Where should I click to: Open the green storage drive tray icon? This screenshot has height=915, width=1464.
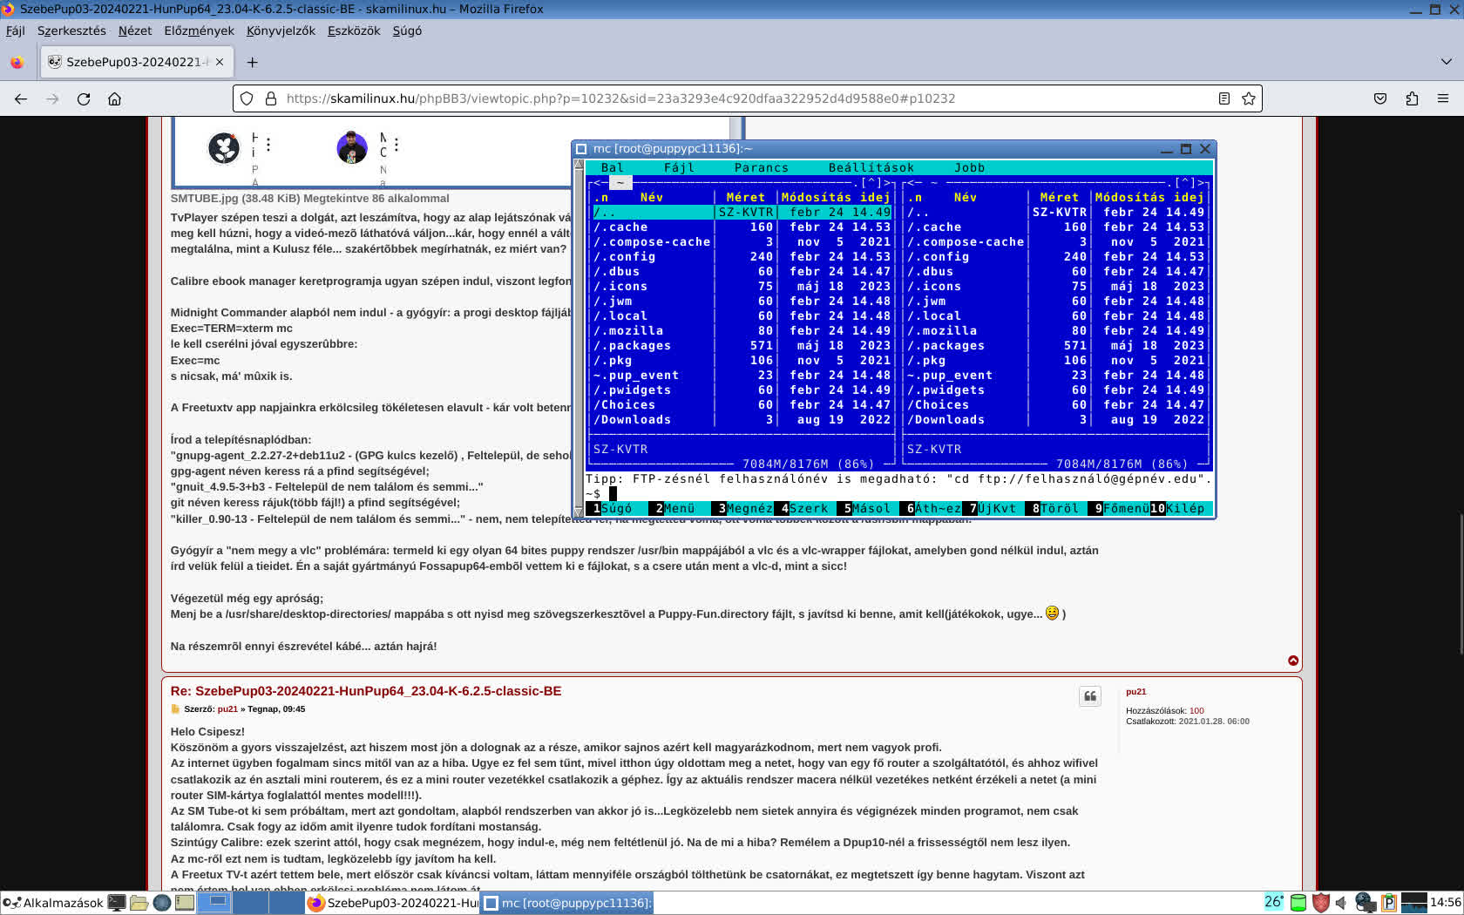pyautogui.click(x=1298, y=903)
